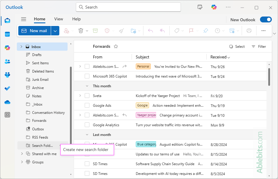Switch to the View tab
The width and height of the screenshot is (278, 179).
coord(58,19)
